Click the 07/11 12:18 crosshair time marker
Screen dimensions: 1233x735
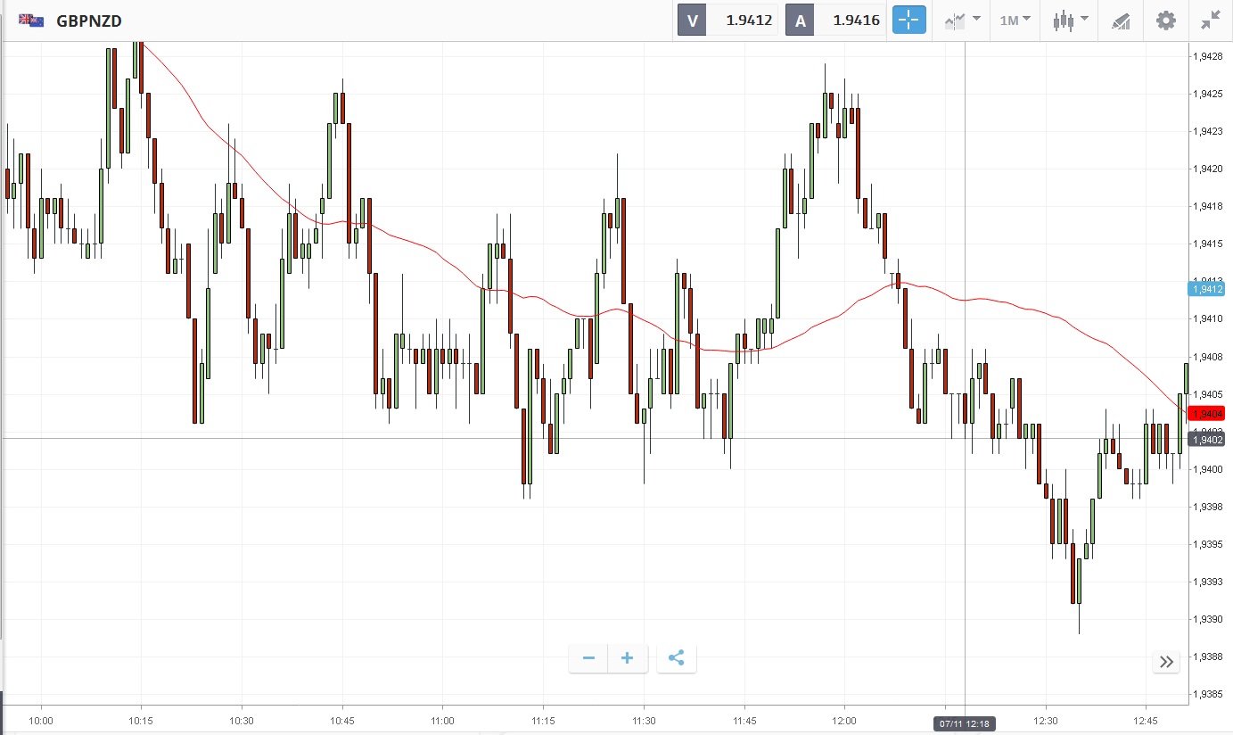click(966, 721)
